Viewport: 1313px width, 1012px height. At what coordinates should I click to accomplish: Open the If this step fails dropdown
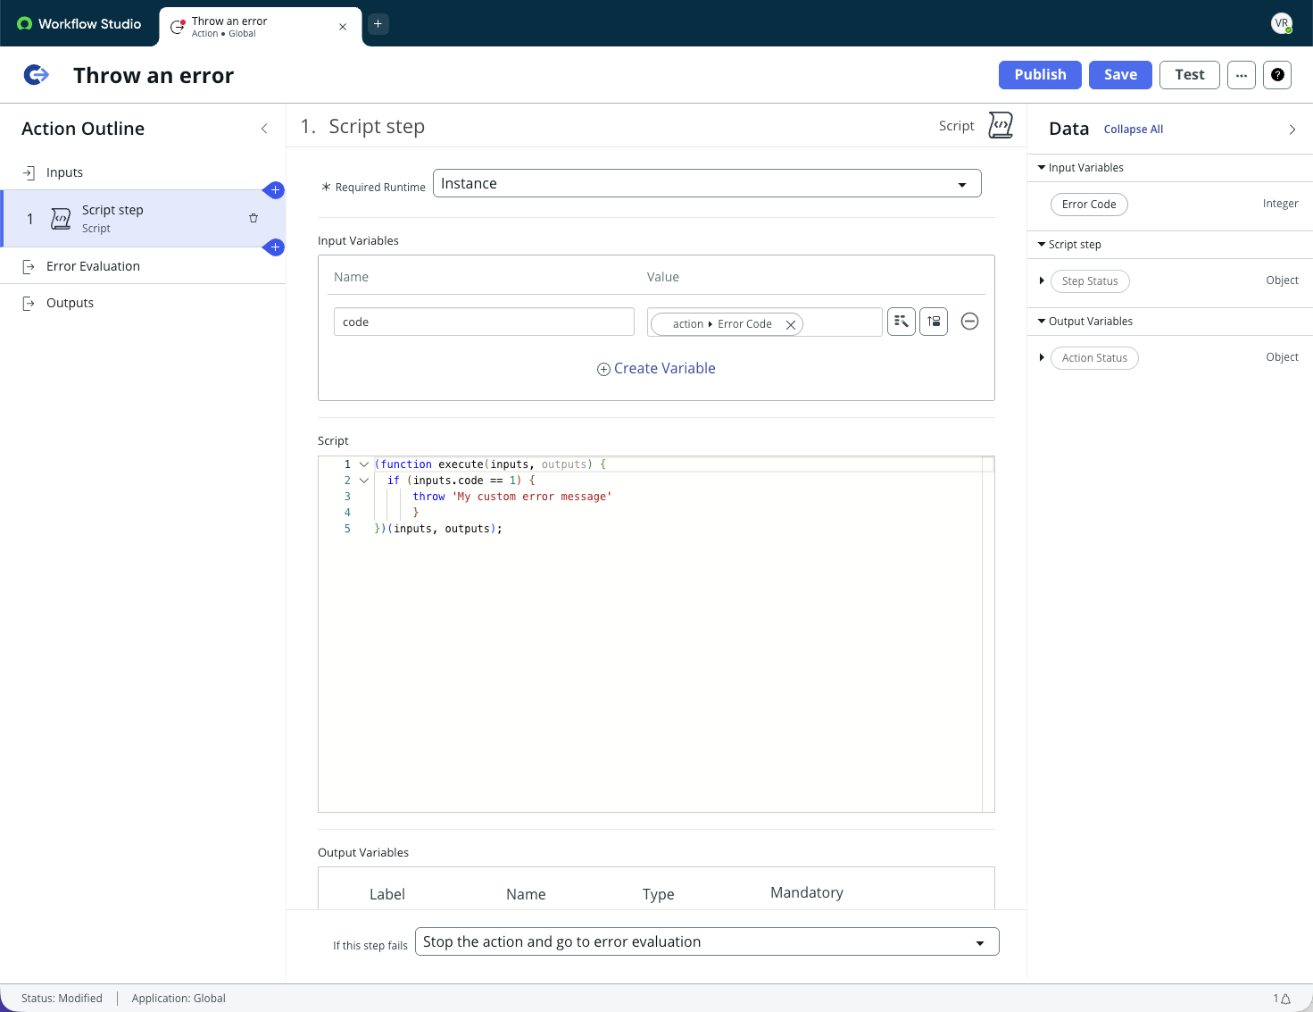(707, 941)
